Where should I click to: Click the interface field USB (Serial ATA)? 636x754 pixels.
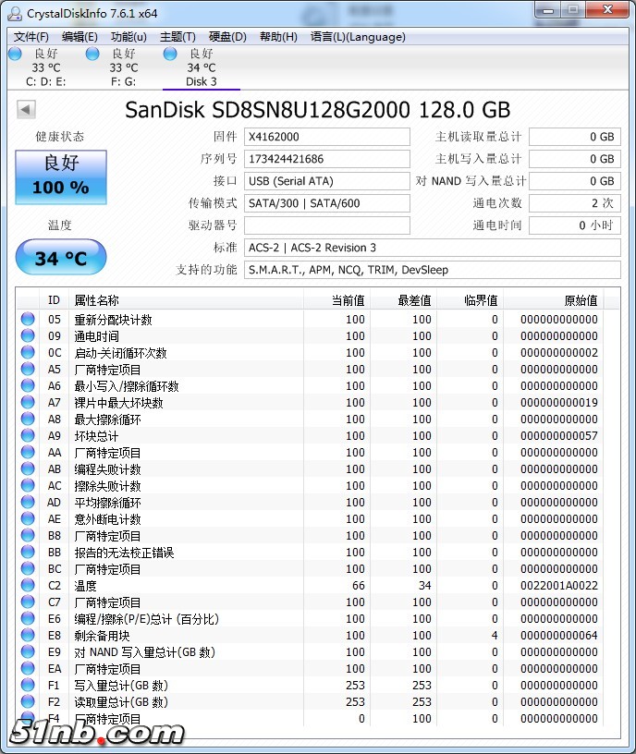pyautogui.click(x=327, y=181)
